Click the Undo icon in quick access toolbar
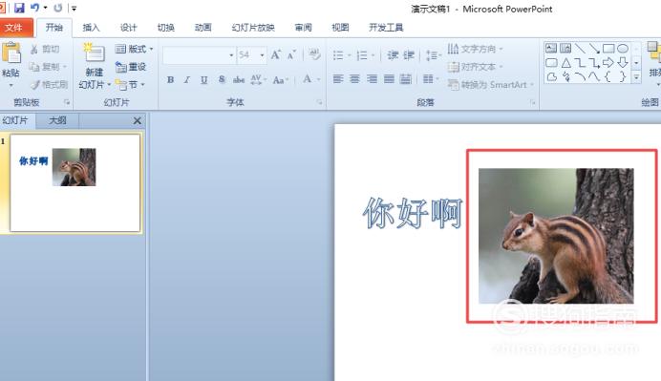 35,8
